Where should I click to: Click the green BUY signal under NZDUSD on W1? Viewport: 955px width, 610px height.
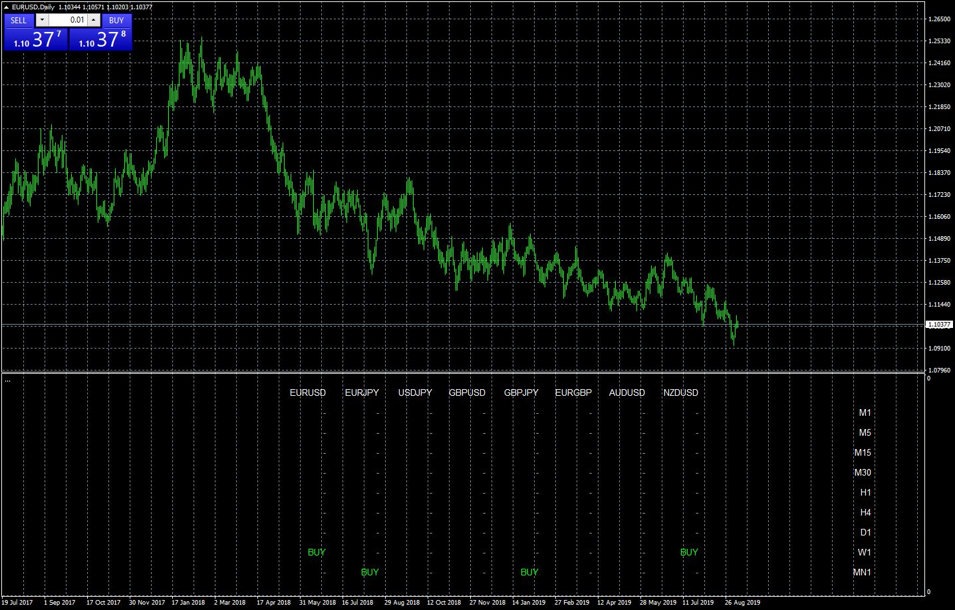689,552
